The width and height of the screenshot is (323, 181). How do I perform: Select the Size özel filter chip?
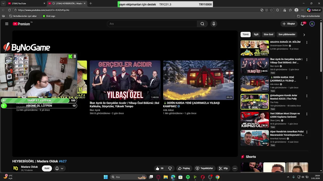point(268,34)
